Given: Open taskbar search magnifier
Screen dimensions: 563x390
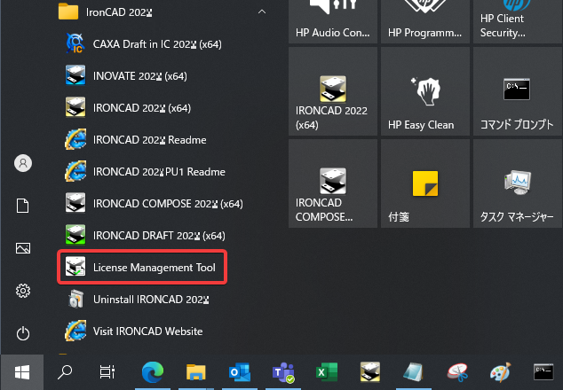Looking at the screenshot, I should coord(65,372).
